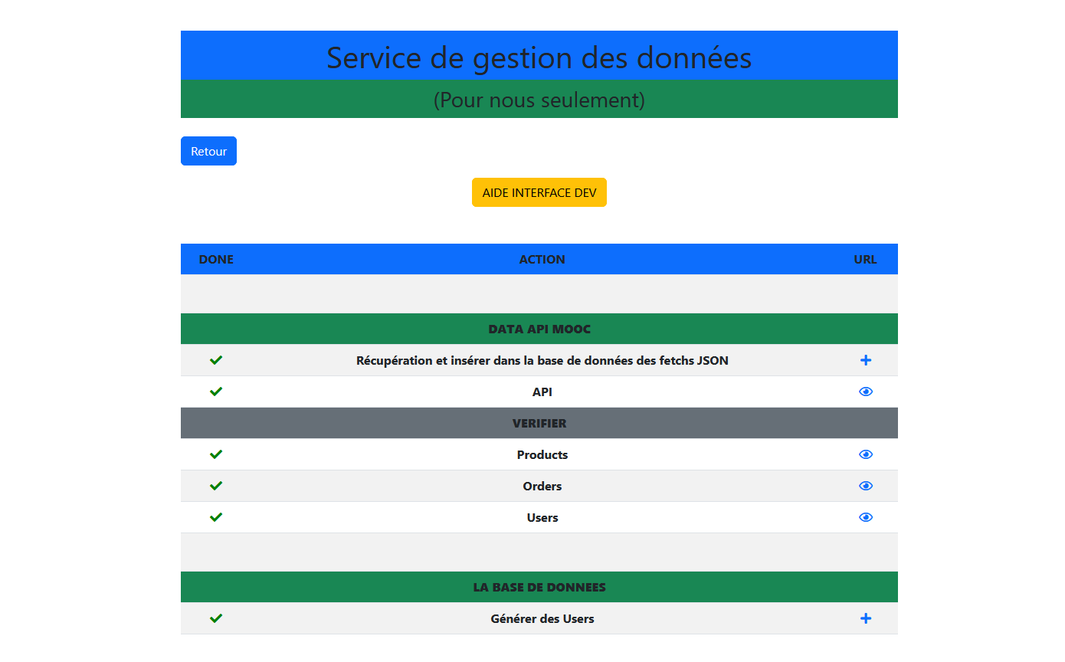
Task: Open the eye icon in the API row
Action: point(866,392)
